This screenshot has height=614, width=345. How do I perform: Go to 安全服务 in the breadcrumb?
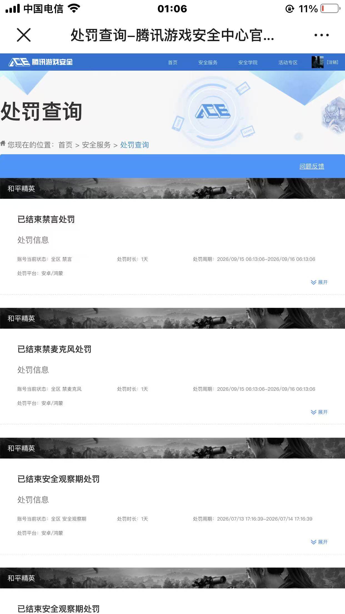[x=96, y=145]
